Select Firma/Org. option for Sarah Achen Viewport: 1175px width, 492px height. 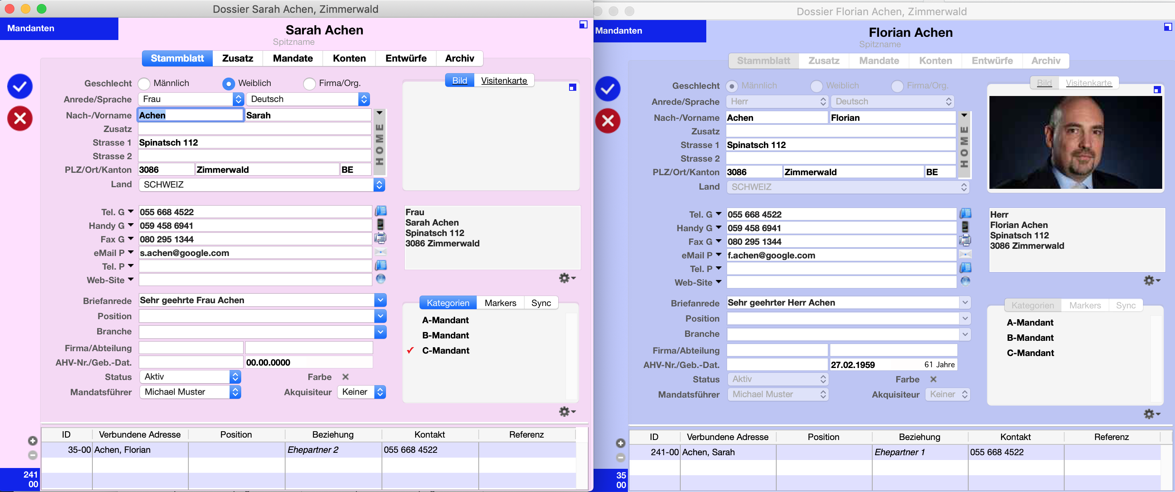(309, 84)
